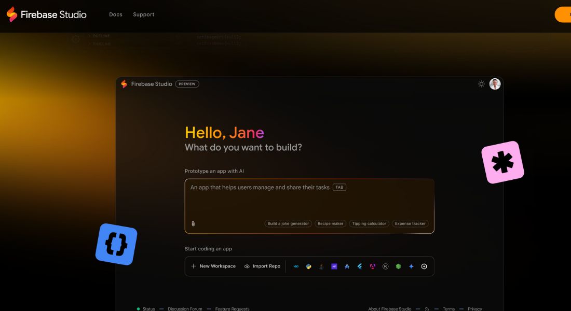
Task: Click the paperclip attachment icon
Action: (193, 224)
